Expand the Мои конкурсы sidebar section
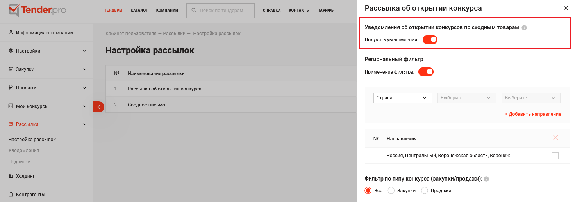 (46, 106)
